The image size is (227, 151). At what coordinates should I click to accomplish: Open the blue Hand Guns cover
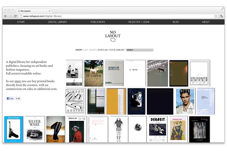pyautogui.click(x=14, y=129)
